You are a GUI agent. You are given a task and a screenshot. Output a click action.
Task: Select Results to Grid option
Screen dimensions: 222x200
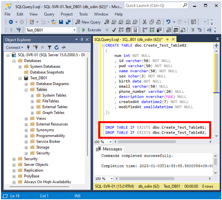[x=176, y=30]
